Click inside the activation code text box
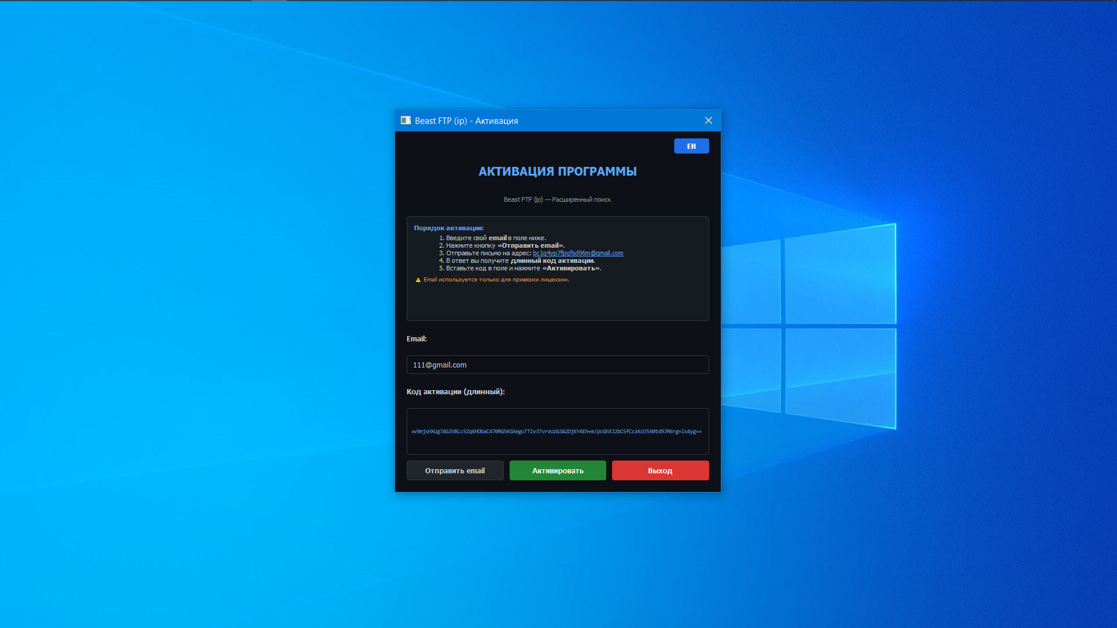 coord(557,431)
